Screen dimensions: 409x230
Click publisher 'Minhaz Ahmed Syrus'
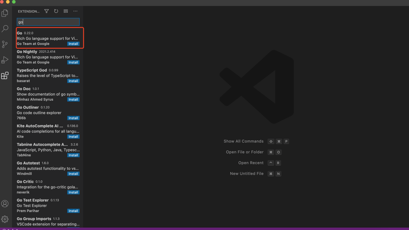pos(35,99)
